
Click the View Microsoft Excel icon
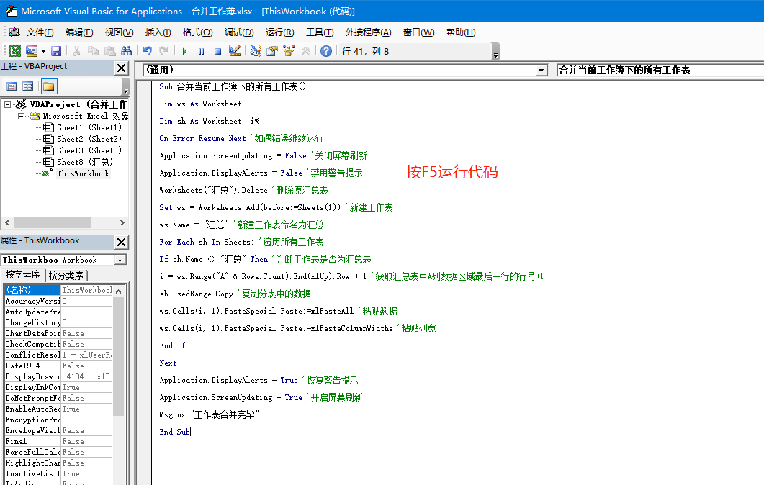(15, 51)
